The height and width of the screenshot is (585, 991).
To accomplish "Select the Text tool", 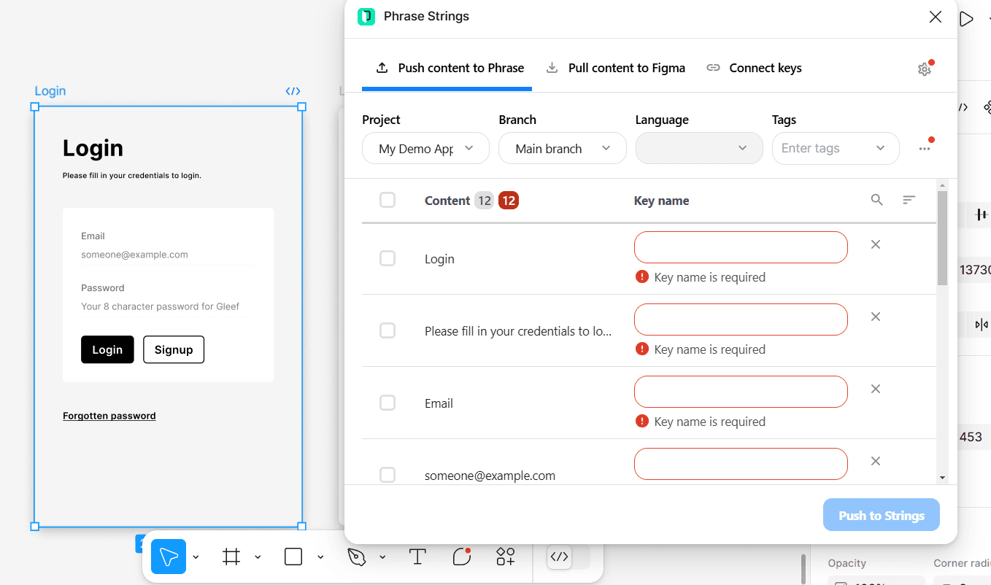I will point(417,557).
